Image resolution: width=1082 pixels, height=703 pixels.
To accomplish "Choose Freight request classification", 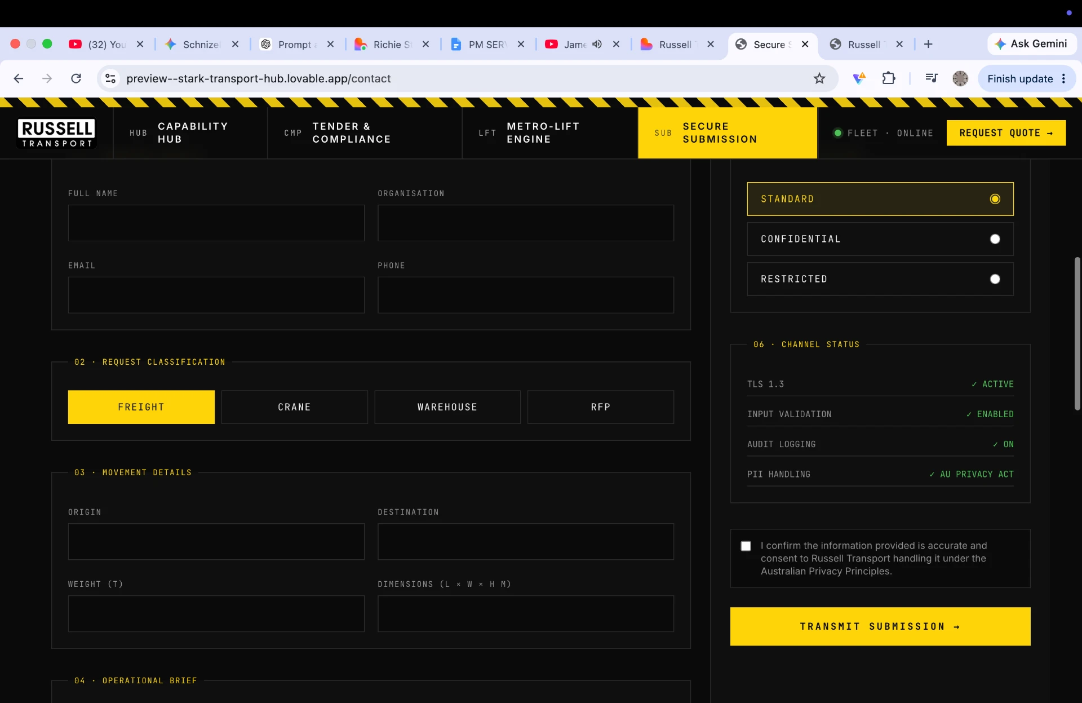I will (141, 407).
